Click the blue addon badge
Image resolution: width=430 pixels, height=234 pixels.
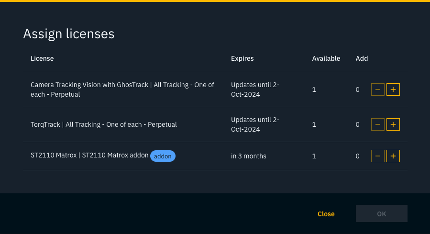[x=163, y=156]
